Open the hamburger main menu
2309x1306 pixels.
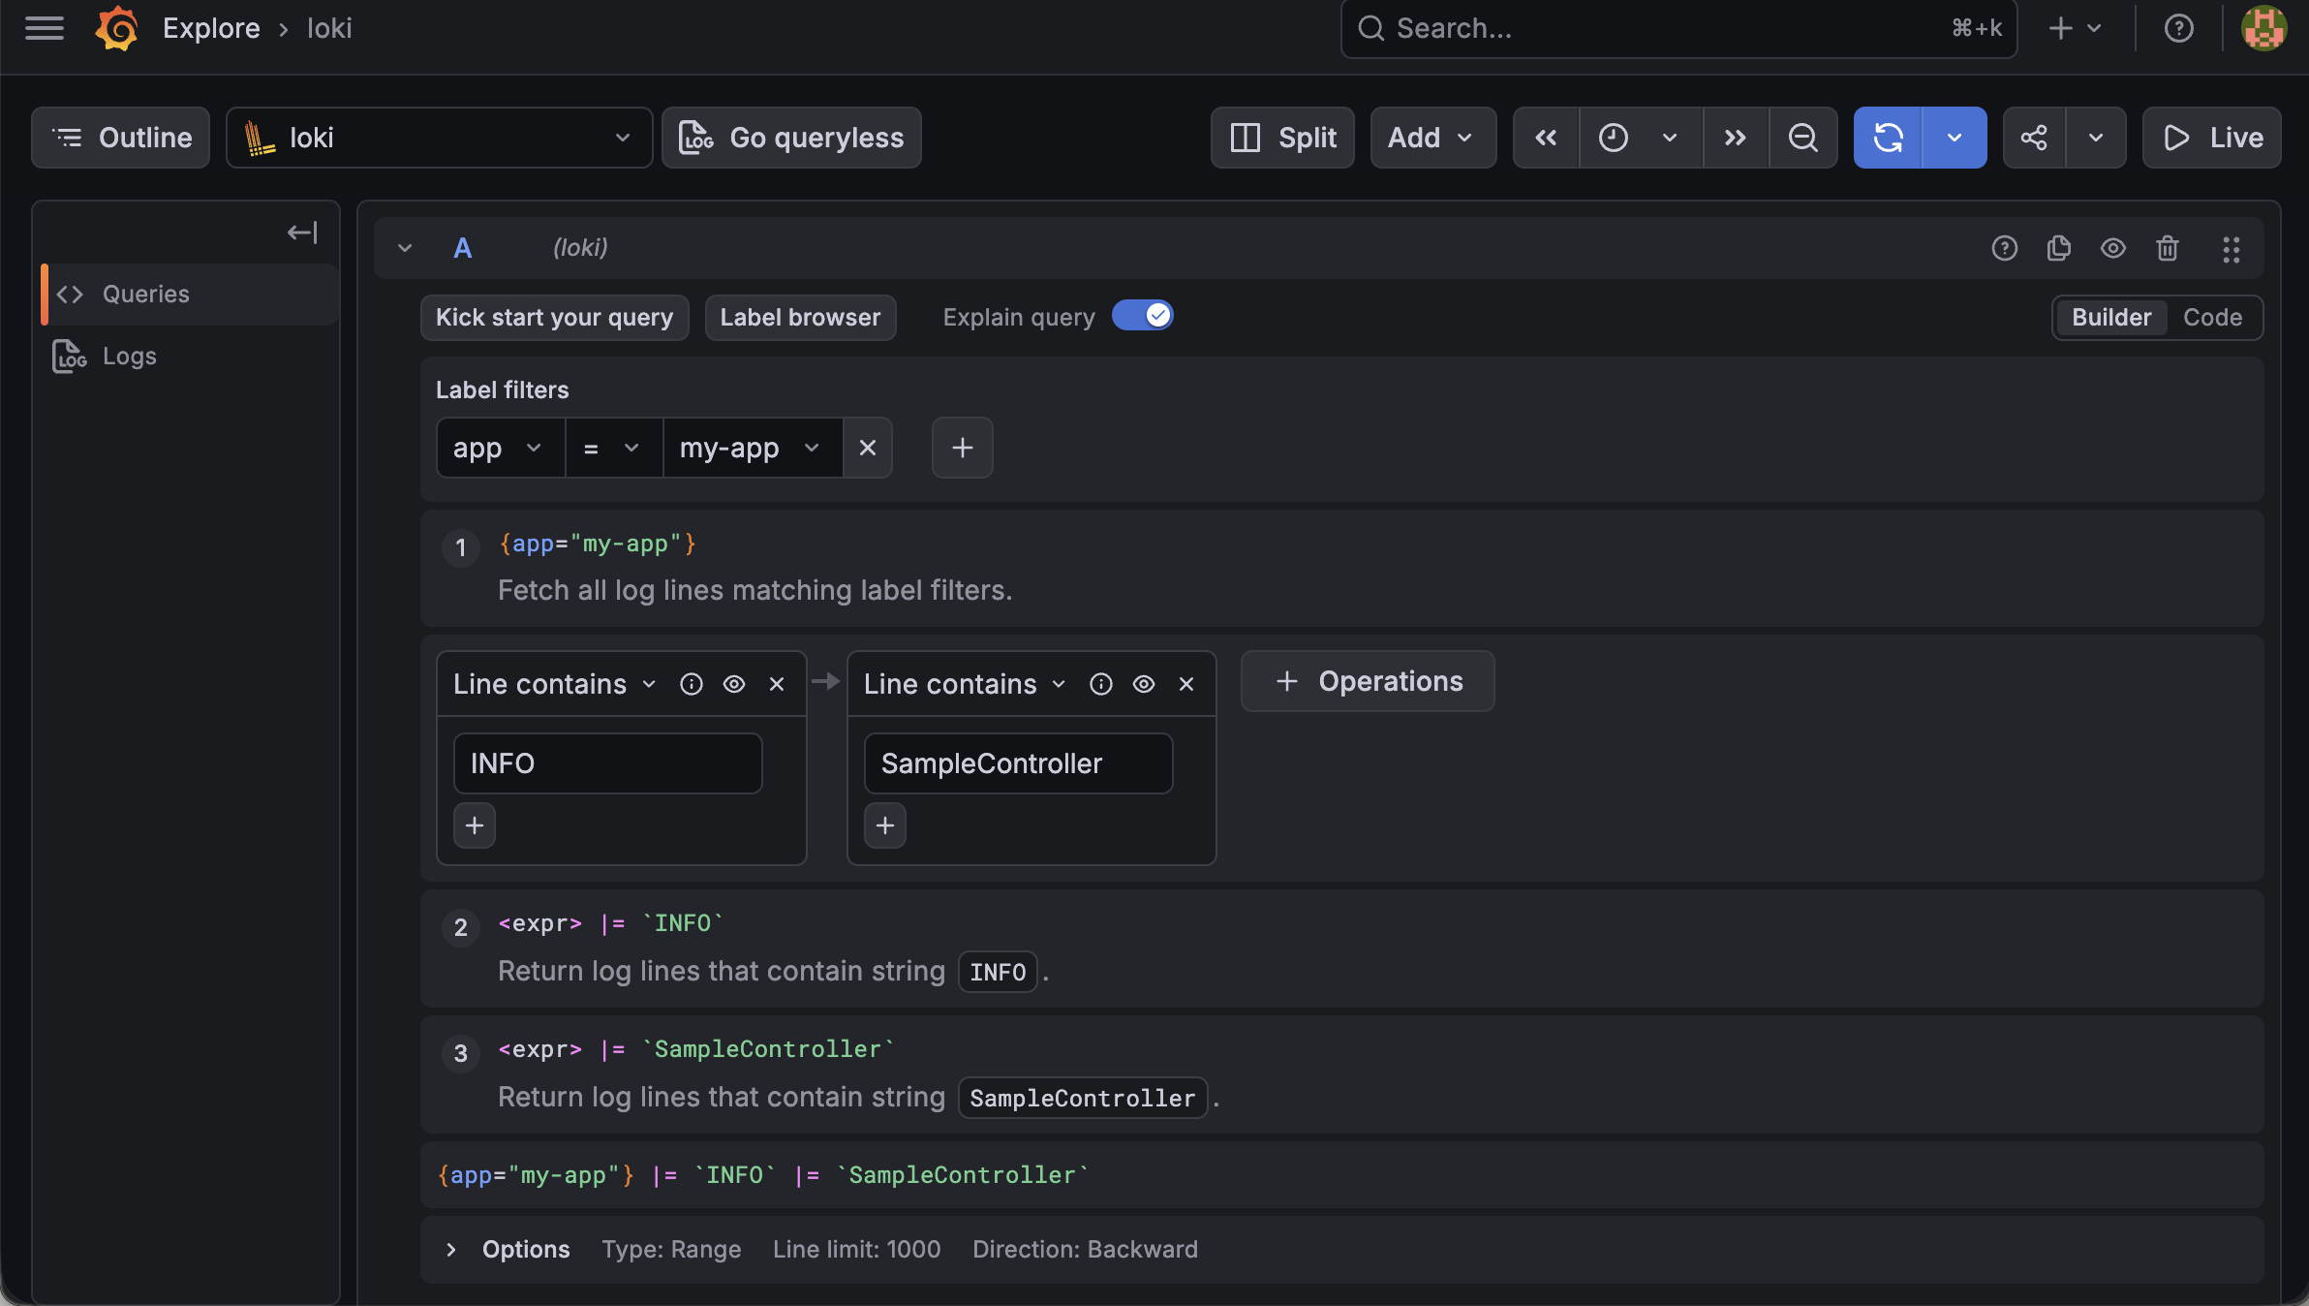(44, 28)
